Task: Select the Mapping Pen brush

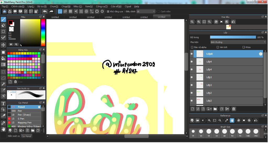Action: coord(24,123)
